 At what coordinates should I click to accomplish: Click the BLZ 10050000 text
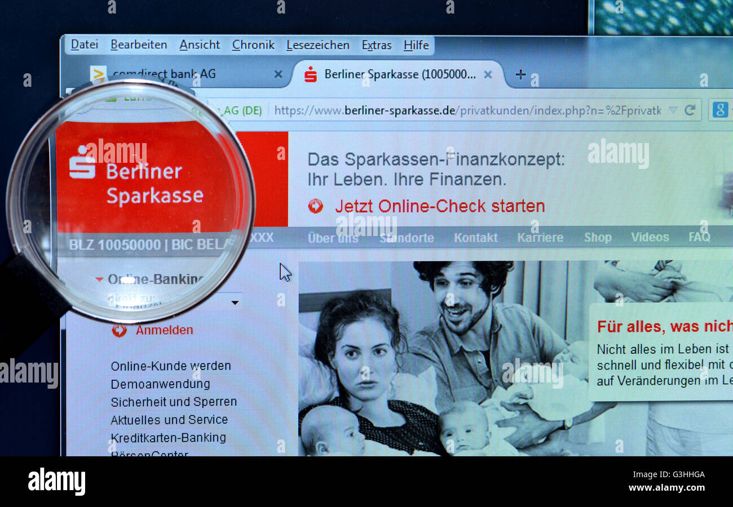(x=115, y=245)
